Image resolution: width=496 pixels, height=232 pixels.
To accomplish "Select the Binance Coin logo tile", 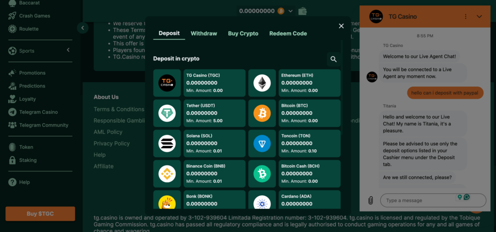I will [x=167, y=174].
